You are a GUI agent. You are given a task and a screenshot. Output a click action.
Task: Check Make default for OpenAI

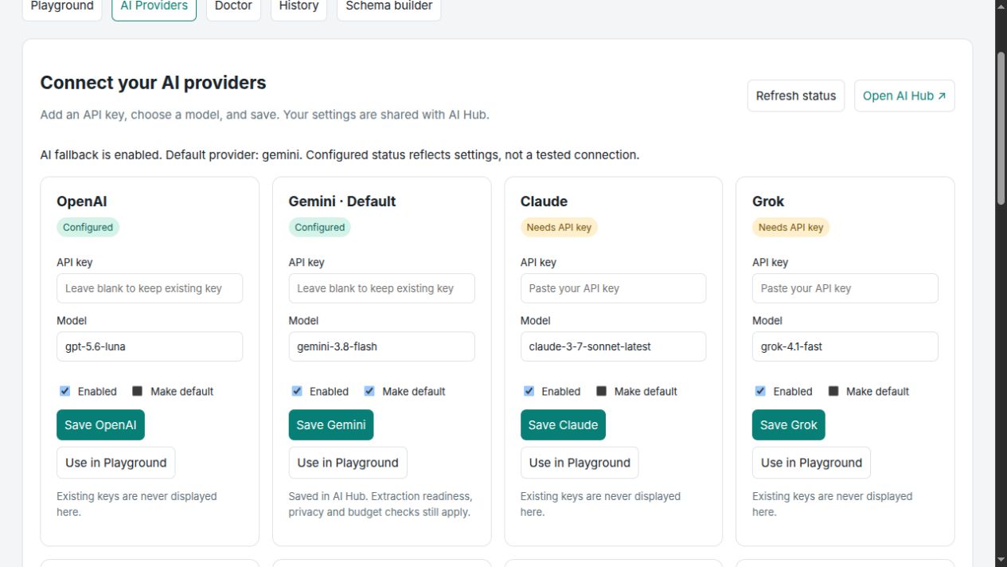click(138, 391)
